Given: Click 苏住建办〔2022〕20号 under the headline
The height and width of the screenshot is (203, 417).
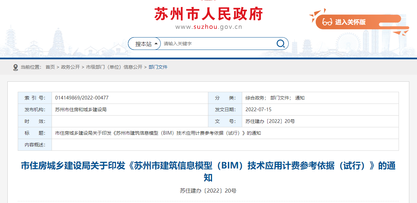Looking at the screenshot, I should (x=208, y=191).
